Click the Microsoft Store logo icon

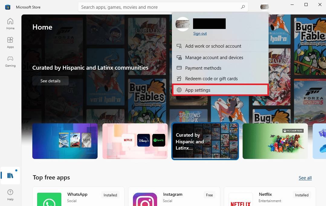point(8,7)
